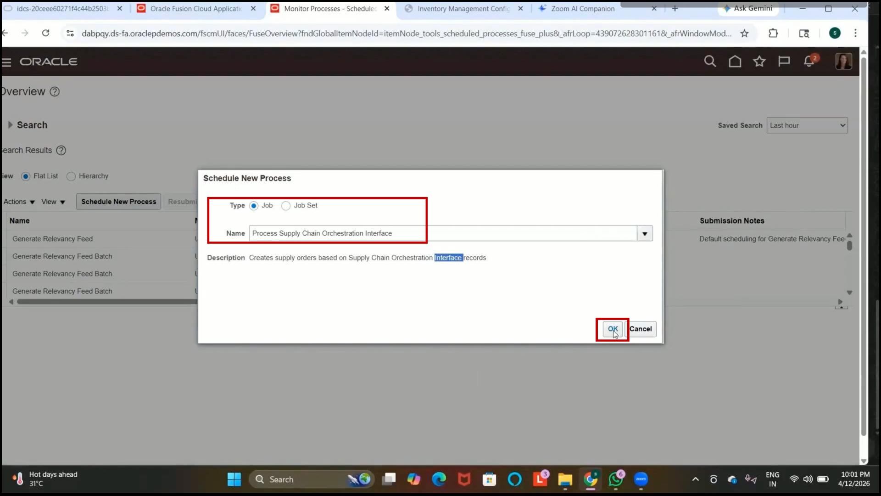Click the Overview help question icon
881x496 pixels.
coord(55,91)
